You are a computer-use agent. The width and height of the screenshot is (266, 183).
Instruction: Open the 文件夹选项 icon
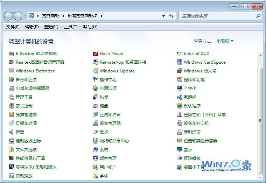(x=11, y=149)
